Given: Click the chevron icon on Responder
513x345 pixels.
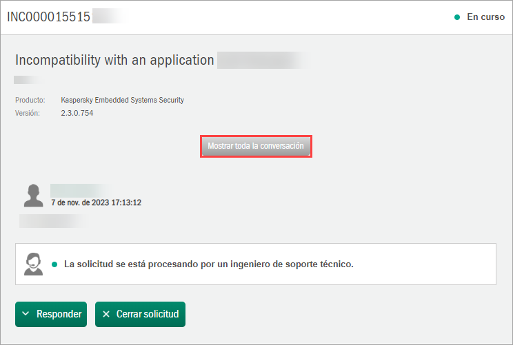Looking at the screenshot, I should pyautogui.click(x=26, y=313).
